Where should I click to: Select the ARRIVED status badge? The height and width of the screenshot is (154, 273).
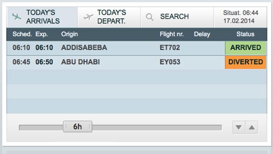pyautogui.click(x=246, y=48)
